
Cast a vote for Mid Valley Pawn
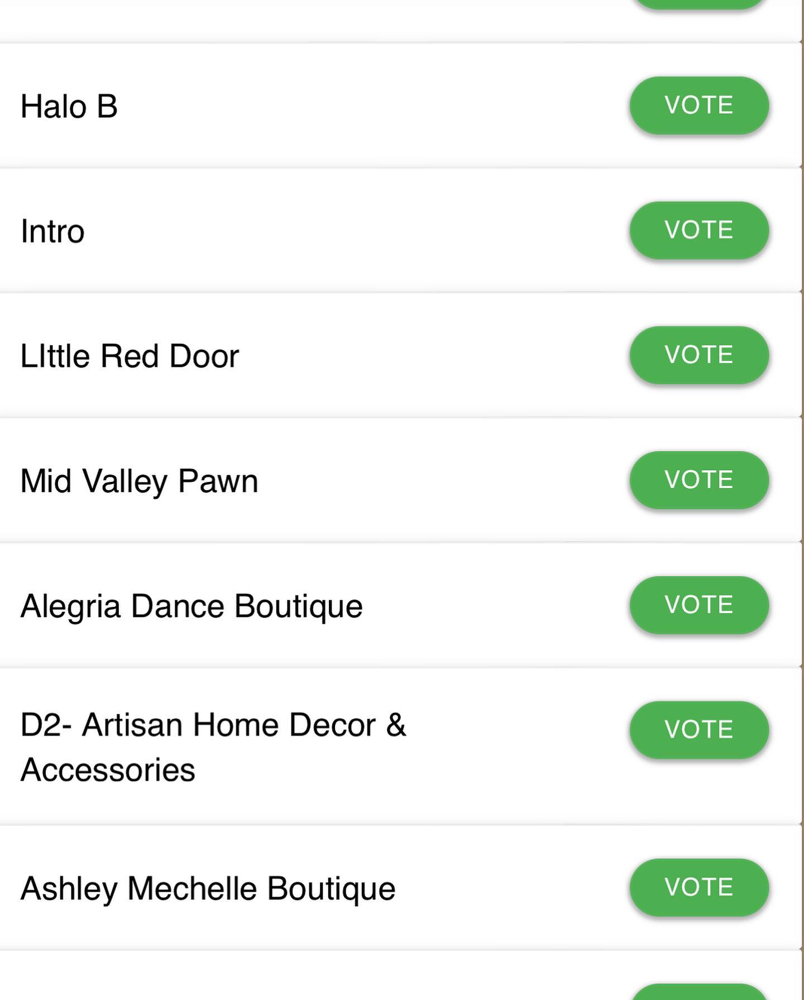tap(699, 480)
